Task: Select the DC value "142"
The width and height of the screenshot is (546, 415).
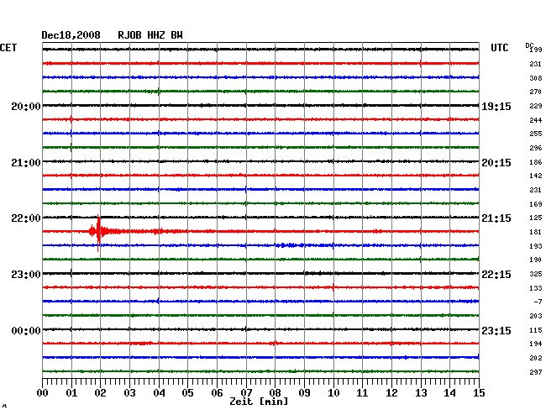Action: coord(536,176)
